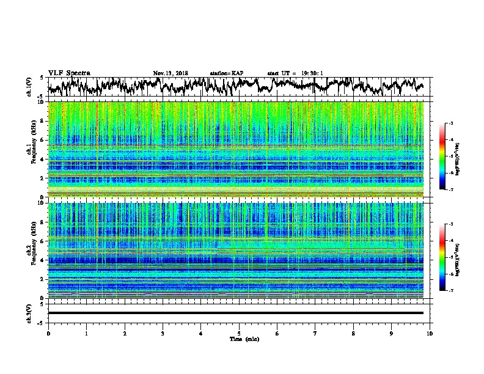Click time axis tick label "6"
Viewport: 484px width, 374px height.
[x=277, y=334]
